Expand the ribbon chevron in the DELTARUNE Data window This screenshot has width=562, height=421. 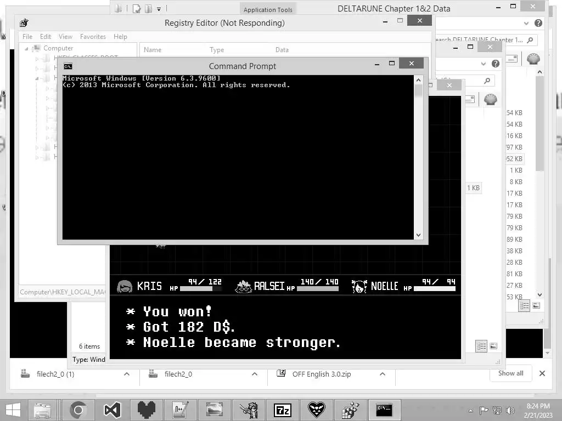[x=526, y=23]
